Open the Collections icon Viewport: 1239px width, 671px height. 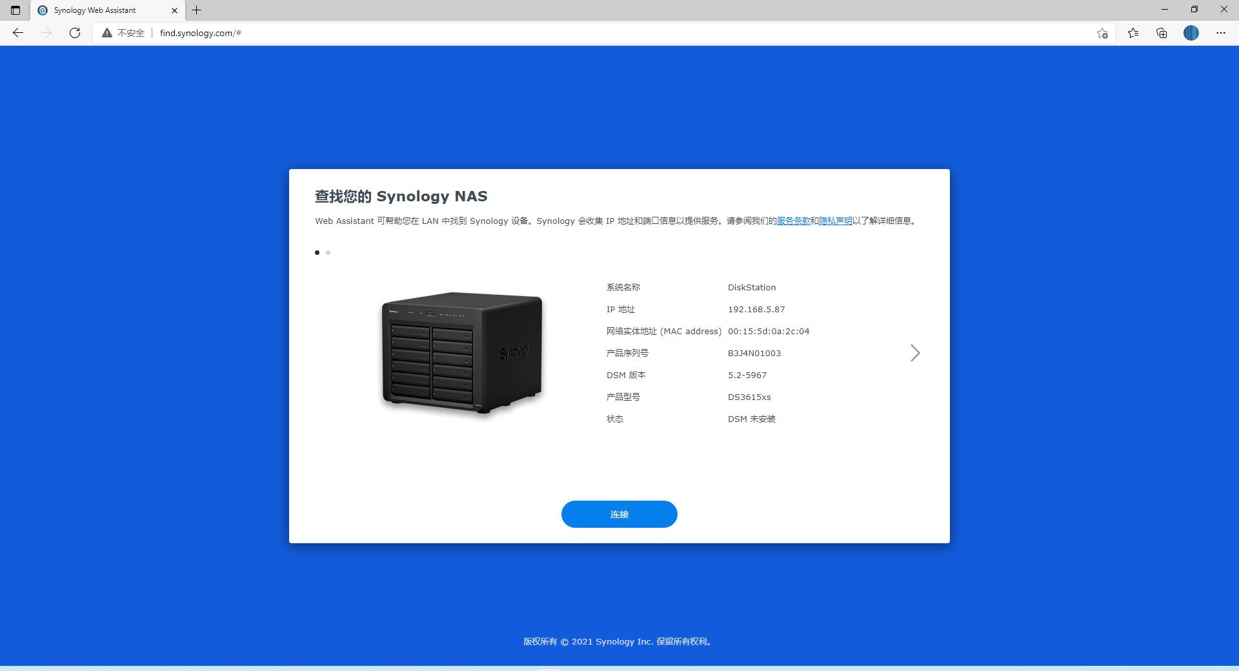point(1162,33)
